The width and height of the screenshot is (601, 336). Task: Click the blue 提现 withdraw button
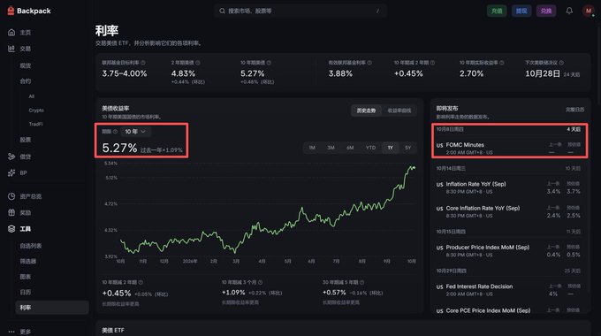(521, 11)
